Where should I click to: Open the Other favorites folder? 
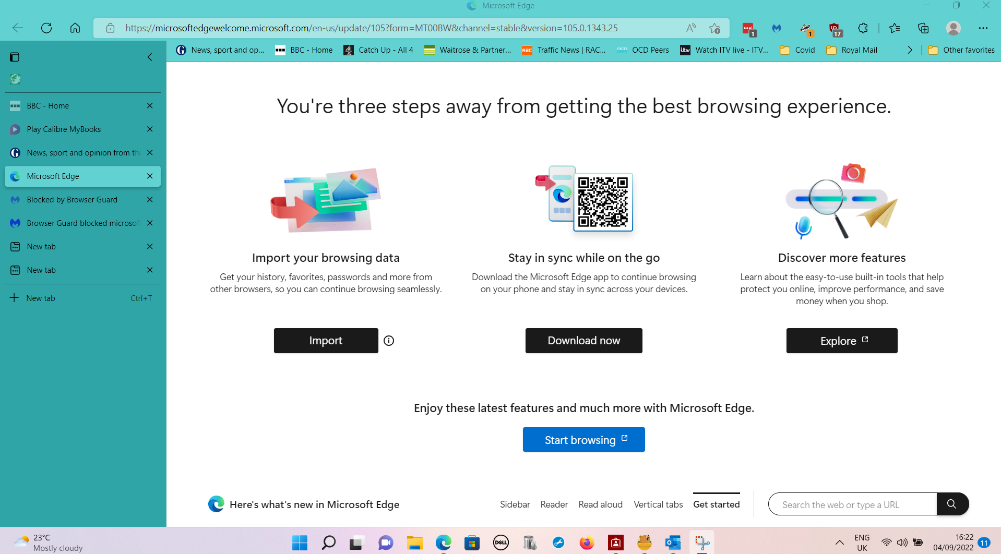[961, 50]
